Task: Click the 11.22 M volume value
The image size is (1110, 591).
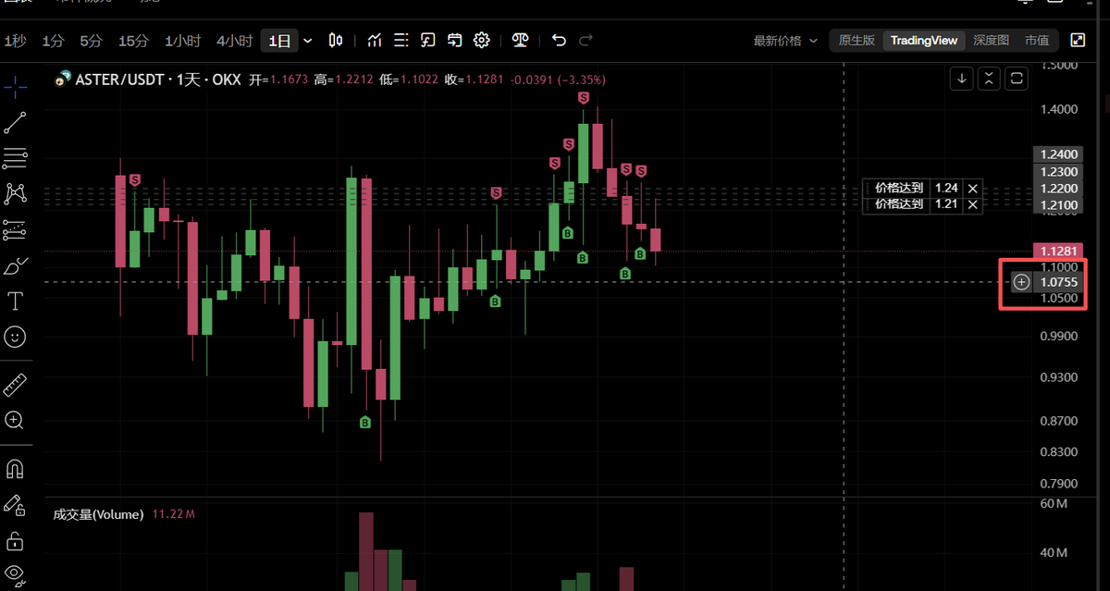Action: coord(173,514)
